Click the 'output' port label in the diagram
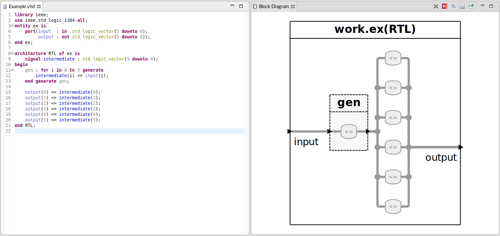Viewport: 500px width, 236px height. [441, 158]
